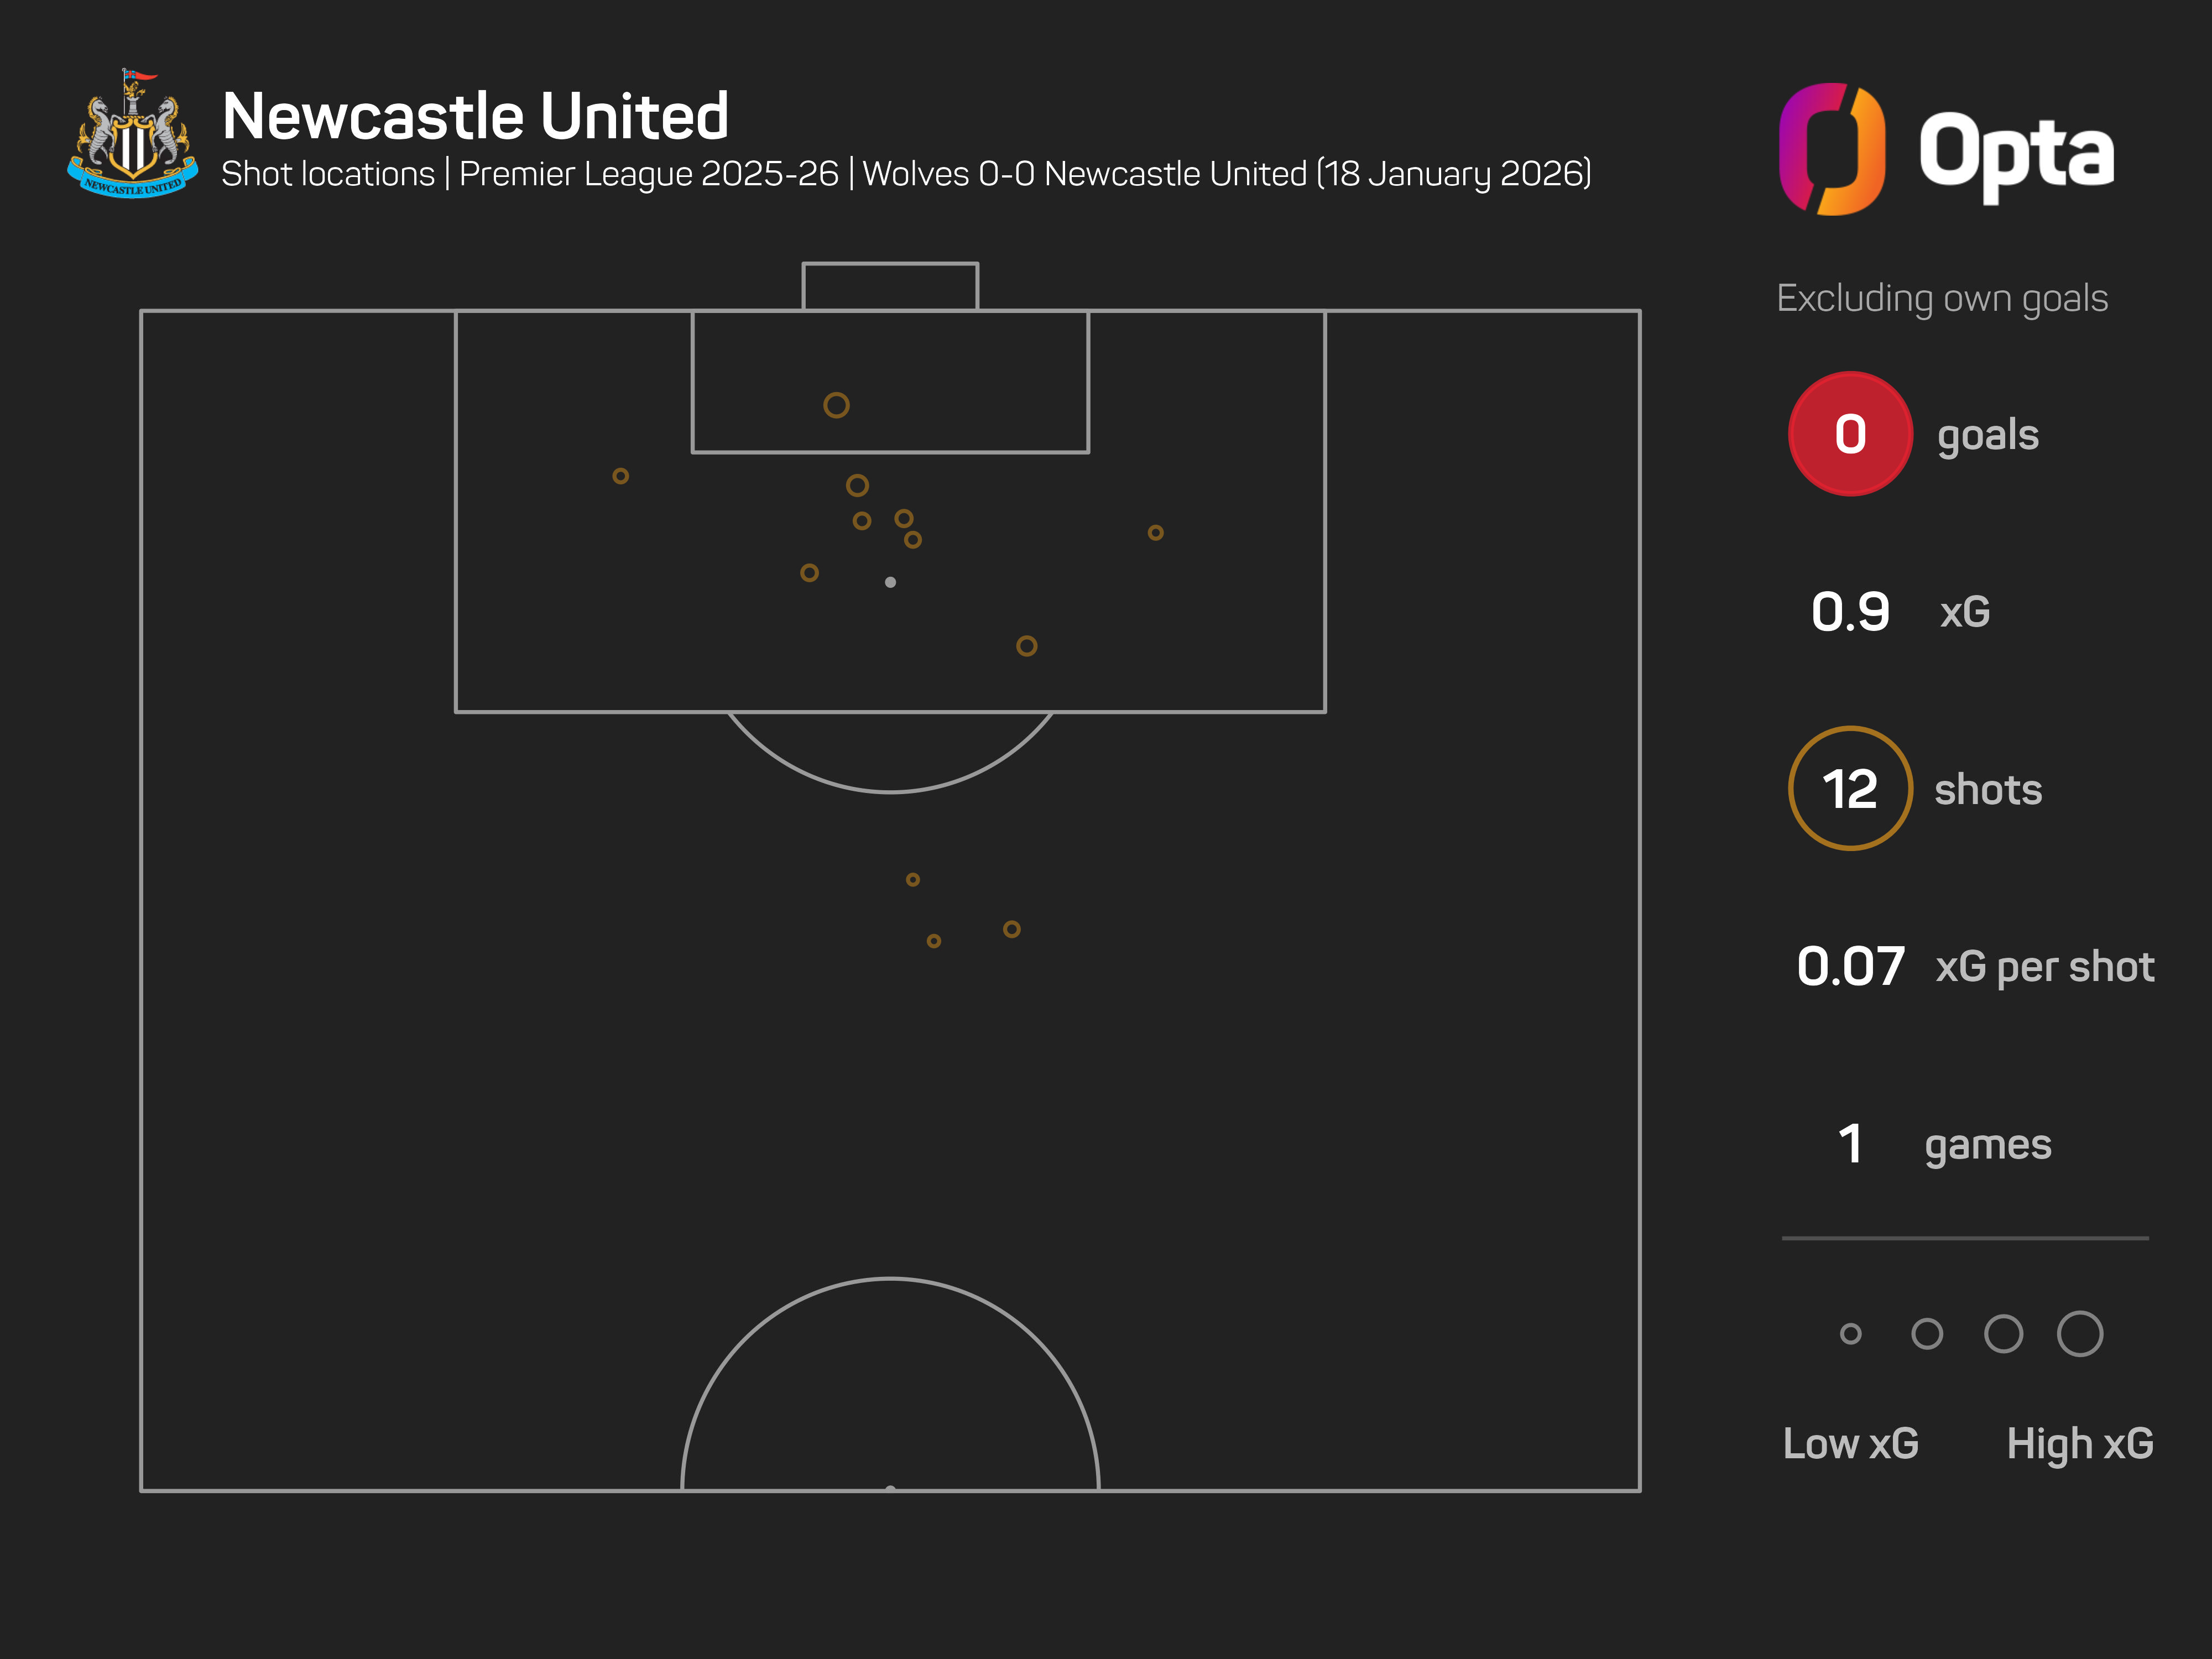Click the High xG legend label

pos(2080,1444)
